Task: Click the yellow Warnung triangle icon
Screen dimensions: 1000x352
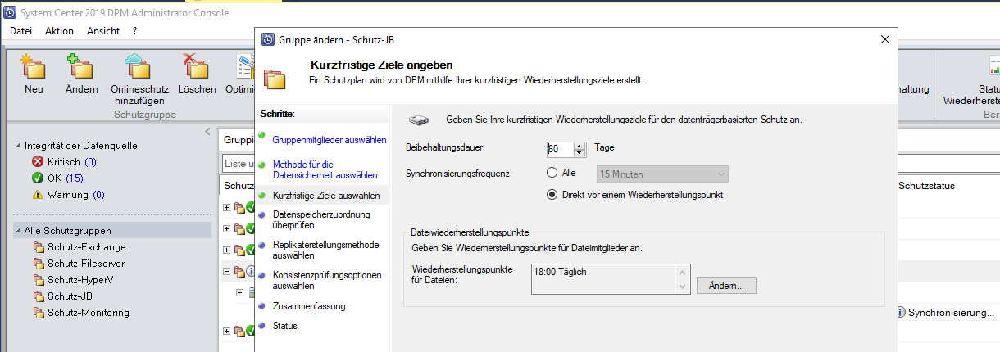Action: pyautogui.click(x=37, y=195)
